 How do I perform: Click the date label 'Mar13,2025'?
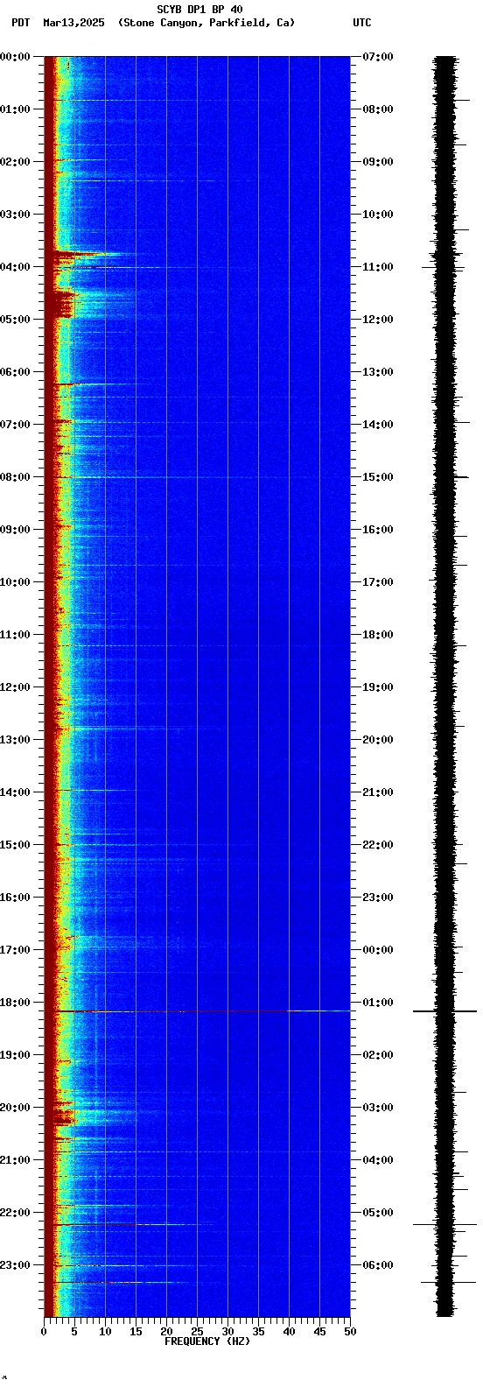(73, 23)
